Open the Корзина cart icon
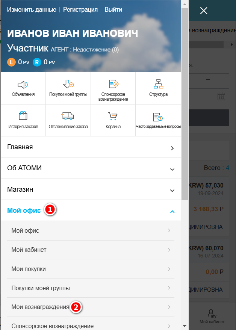This screenshot has width=236, height=330. pos(113,116)
